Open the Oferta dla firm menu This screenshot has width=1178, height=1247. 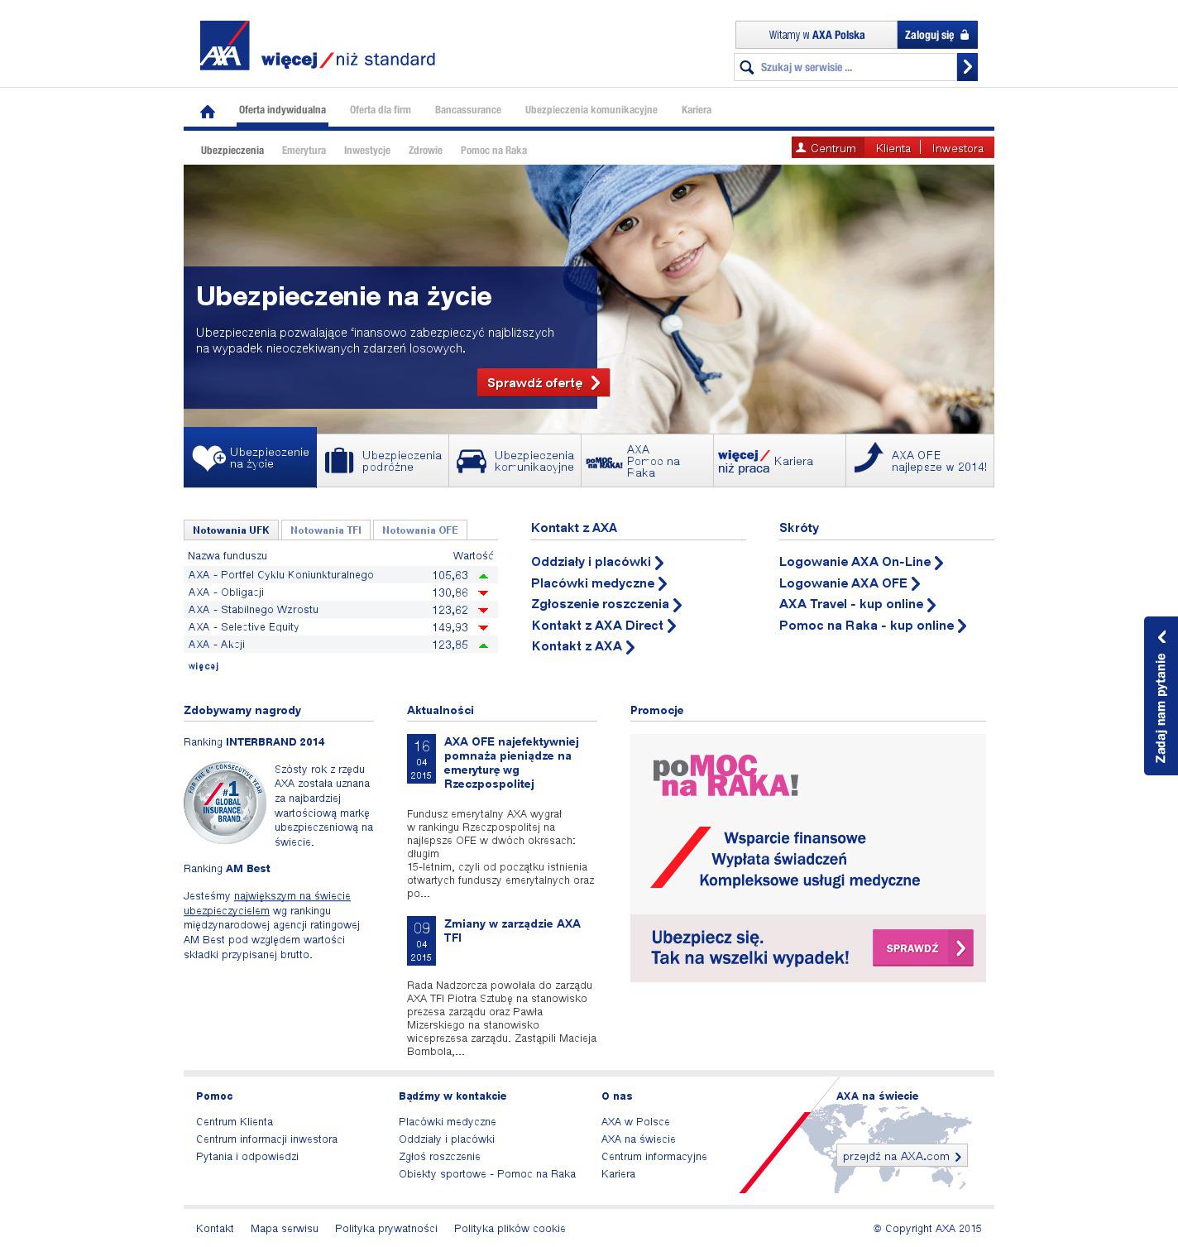381,110
